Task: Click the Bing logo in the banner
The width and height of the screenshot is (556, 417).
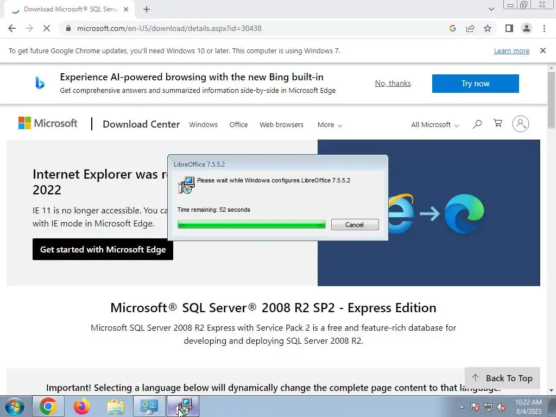Action: (x=40, y=83)
